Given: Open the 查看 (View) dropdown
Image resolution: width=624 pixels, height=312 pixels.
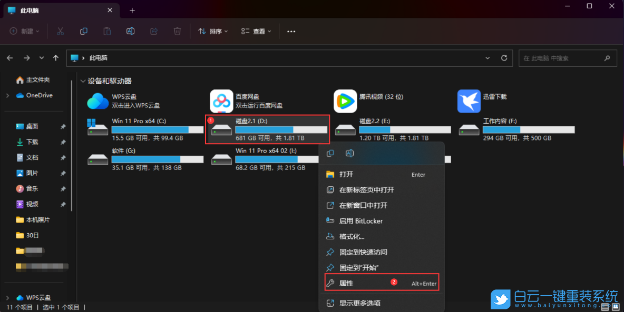Looking at the screenshot, I should pos(256,31).
